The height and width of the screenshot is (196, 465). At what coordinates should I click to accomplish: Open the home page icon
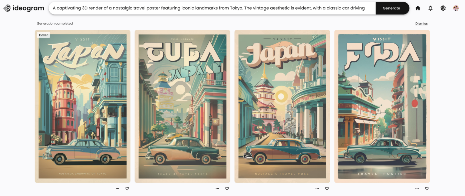coord(418,8)
